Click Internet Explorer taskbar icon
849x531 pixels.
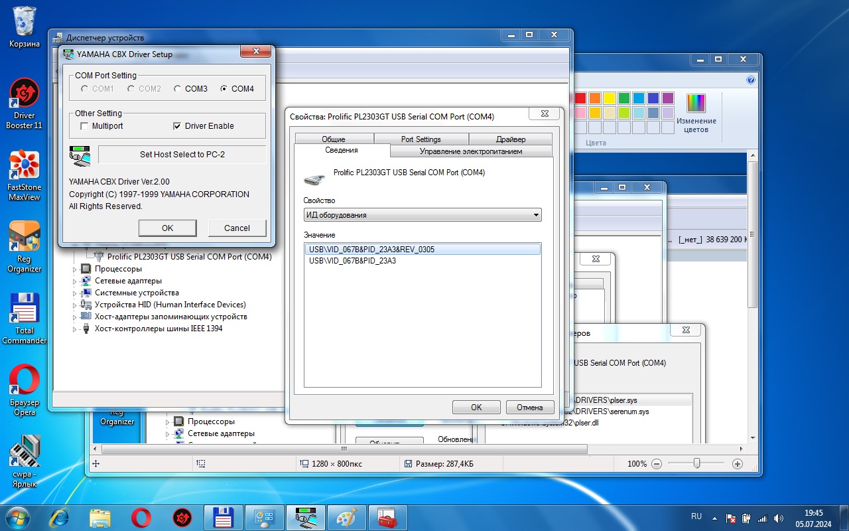pos(60,517)
